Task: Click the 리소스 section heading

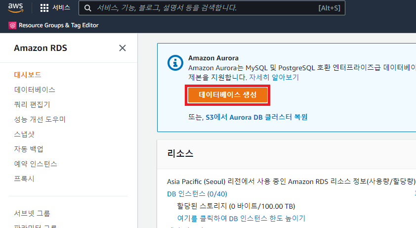Action: pos(180,153)
